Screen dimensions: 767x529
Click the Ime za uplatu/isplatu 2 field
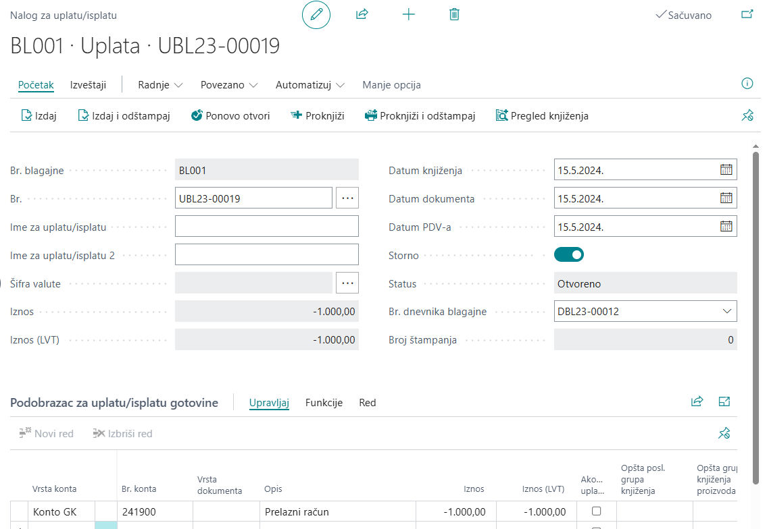click(266, 254)
